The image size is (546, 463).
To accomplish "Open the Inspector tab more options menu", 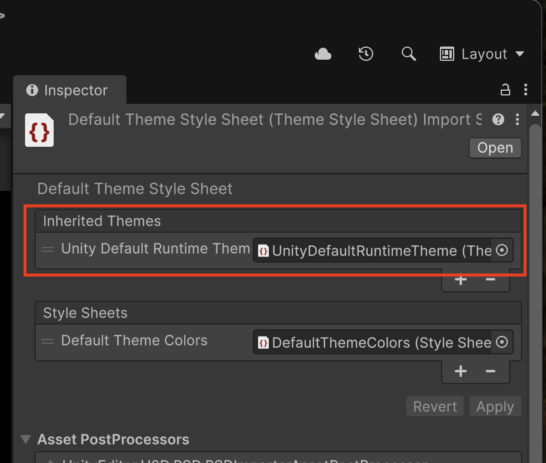I will click(x=525, y=90).
